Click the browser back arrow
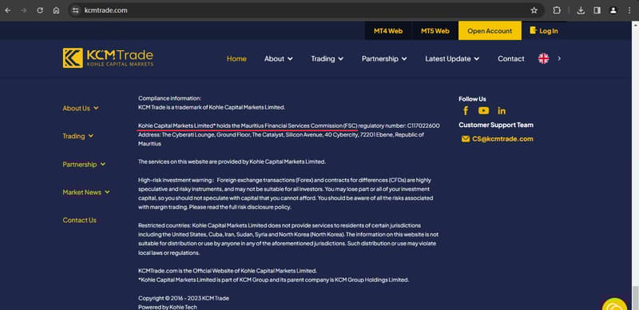The height and width of the screenshot is (310, 639). coord(8,10)
